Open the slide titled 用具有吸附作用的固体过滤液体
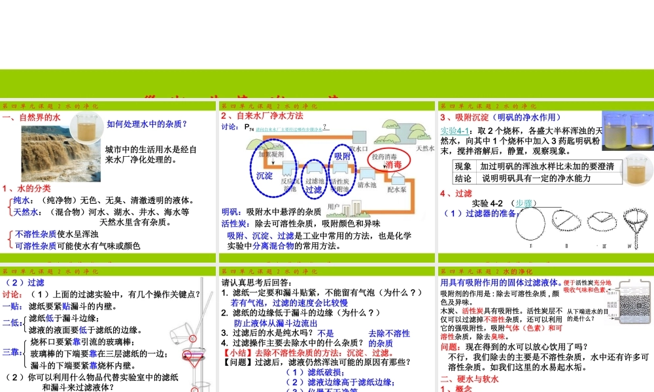 546,329
